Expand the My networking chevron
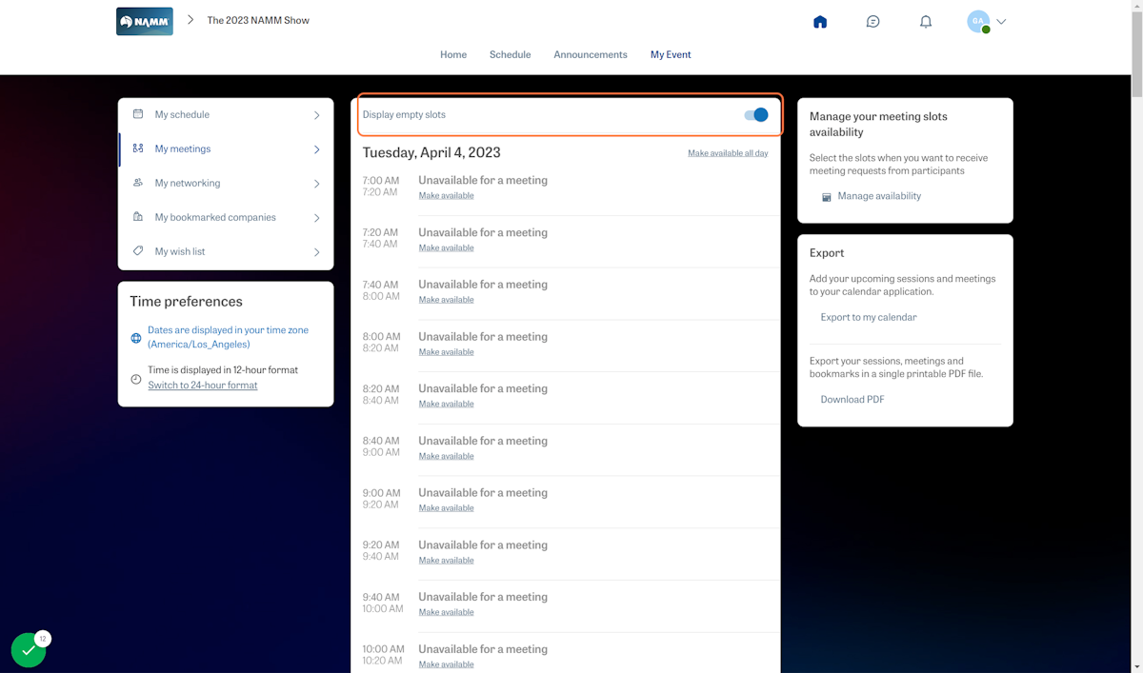1143x673 pixels. [x=316, y=183]
